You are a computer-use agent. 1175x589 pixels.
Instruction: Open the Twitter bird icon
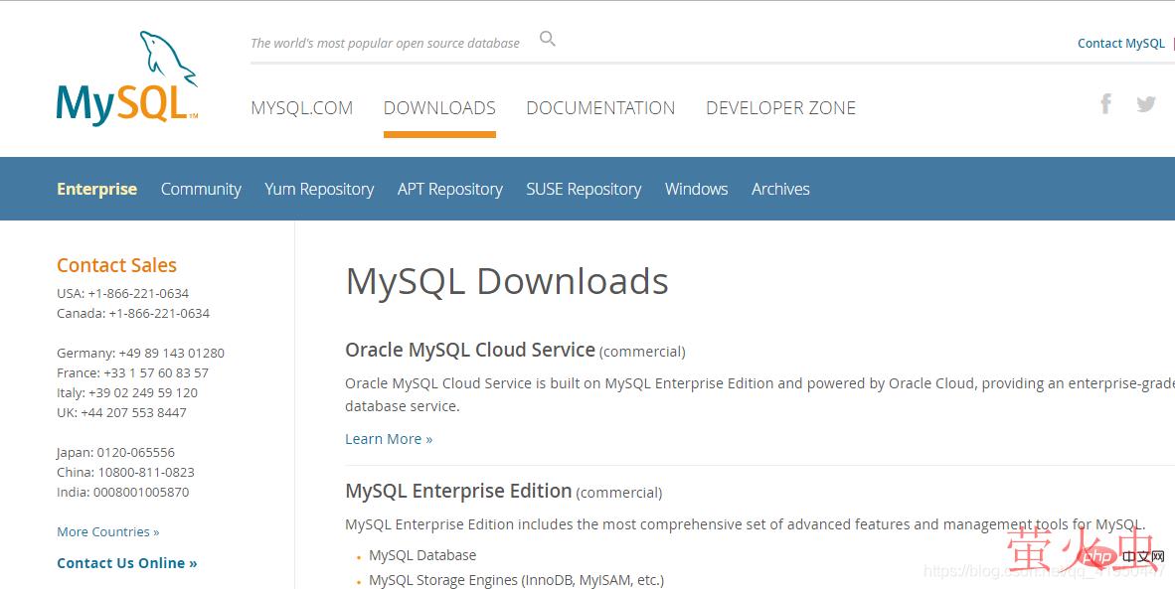pyautogui.click(x=1146, y=103)
